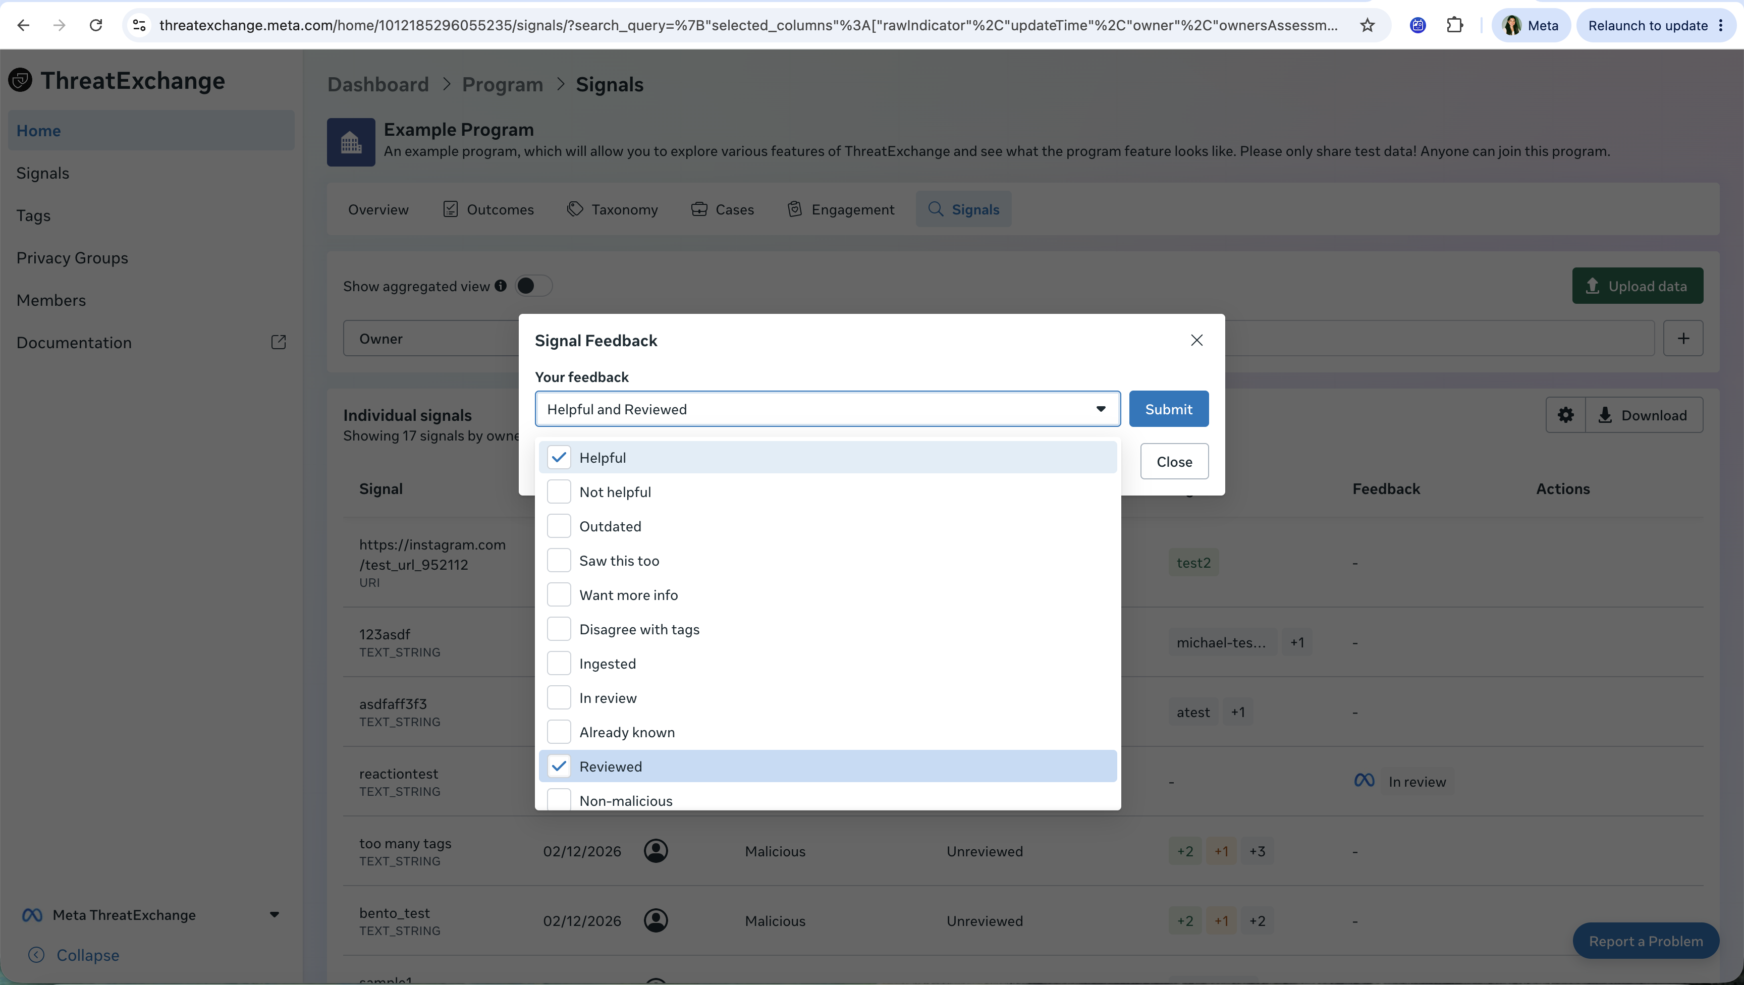The width and height of the screenshot is (1744, 985).
Task: Open Documentation external link icon
Action: click(278, 343)
